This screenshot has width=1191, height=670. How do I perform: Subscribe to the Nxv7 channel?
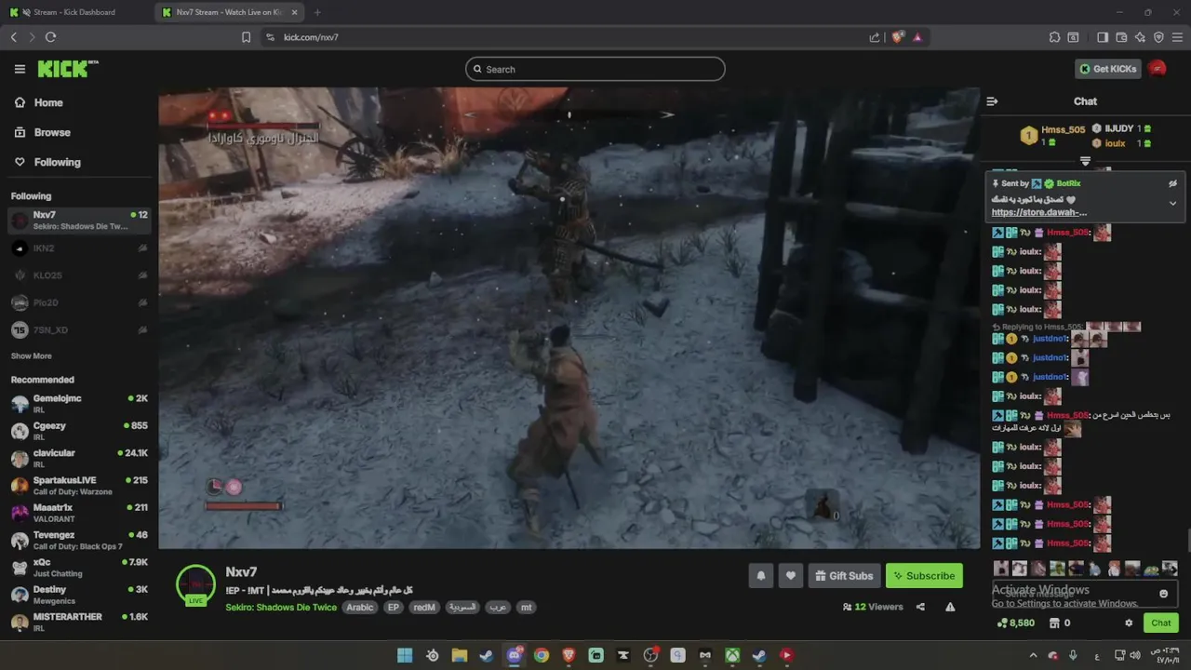click(924, 576)
